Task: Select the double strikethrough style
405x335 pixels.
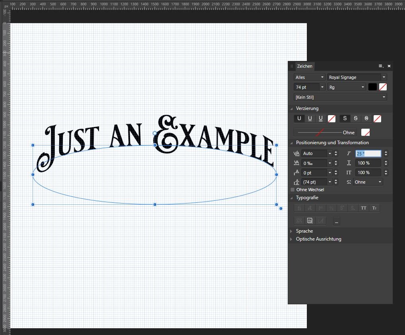Action: [366, 118]
